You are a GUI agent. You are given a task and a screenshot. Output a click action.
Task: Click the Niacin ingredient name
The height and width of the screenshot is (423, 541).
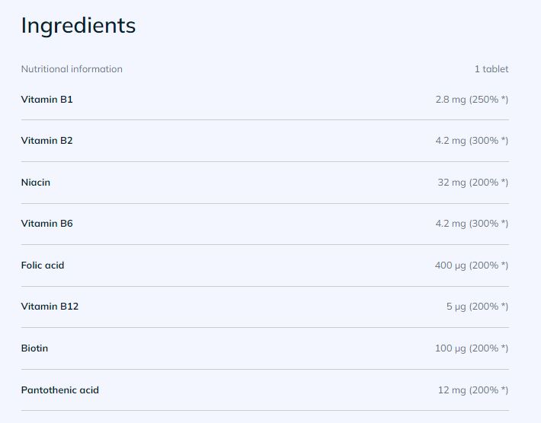tap(36, 183)
